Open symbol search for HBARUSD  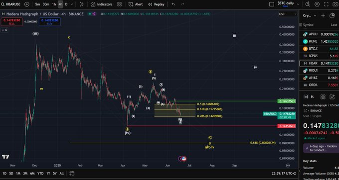pos(11,4)
